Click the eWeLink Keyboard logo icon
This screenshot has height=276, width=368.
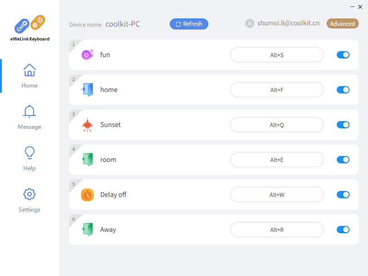[x=29, y=25]
